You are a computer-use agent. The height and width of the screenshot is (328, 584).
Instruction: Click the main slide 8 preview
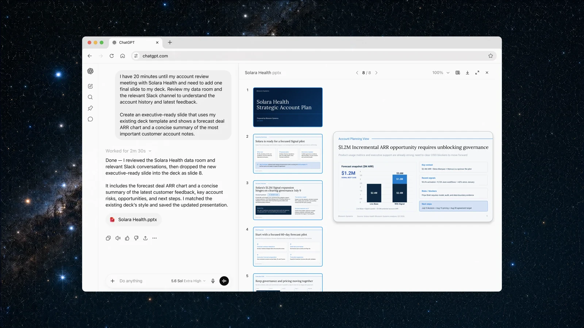click(413, 177)
